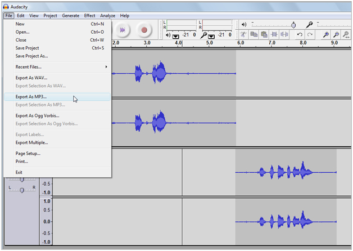Viewport: 353px width, 251px height.
Task: Click the Trim outside selection icon
Action: pos(274,34)
